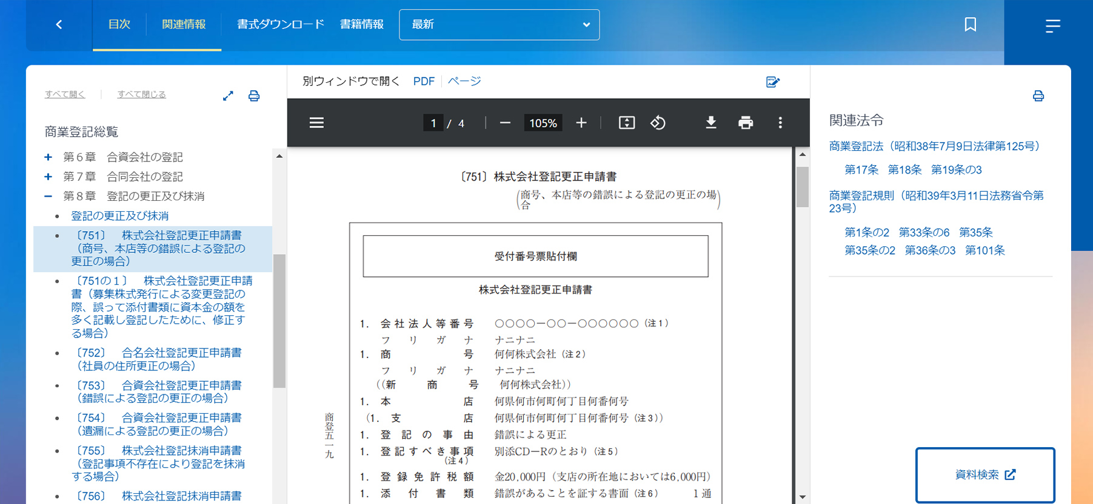Click the PDF viewer vertical scrollbar thumb
This screenshot has width=1093, height=504.
click(802, 187)
